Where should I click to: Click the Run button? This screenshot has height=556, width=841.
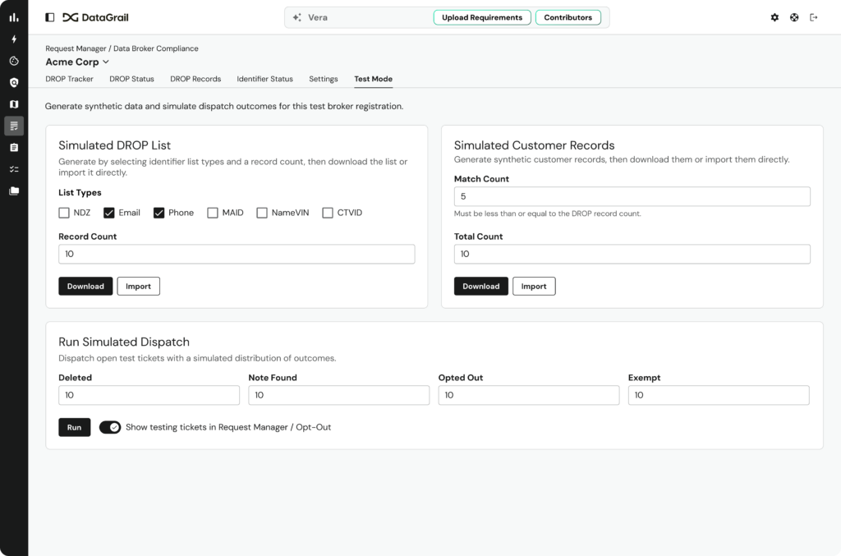tap(75, 427)
